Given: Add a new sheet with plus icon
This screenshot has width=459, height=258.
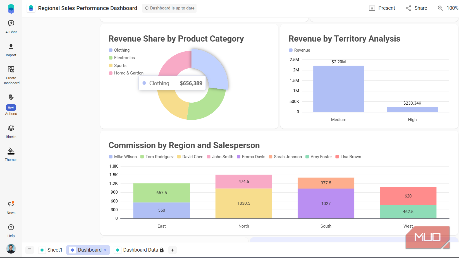Looking at the screenshot, I should click(x=173, y=250).
